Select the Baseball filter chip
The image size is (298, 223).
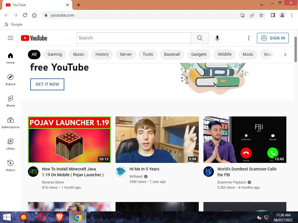pyautogui.click(x=172, y=54)
